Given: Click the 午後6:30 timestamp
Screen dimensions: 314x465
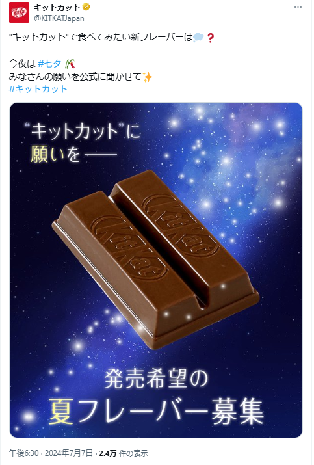Looking at the screenshot, I should coord(23,453).
